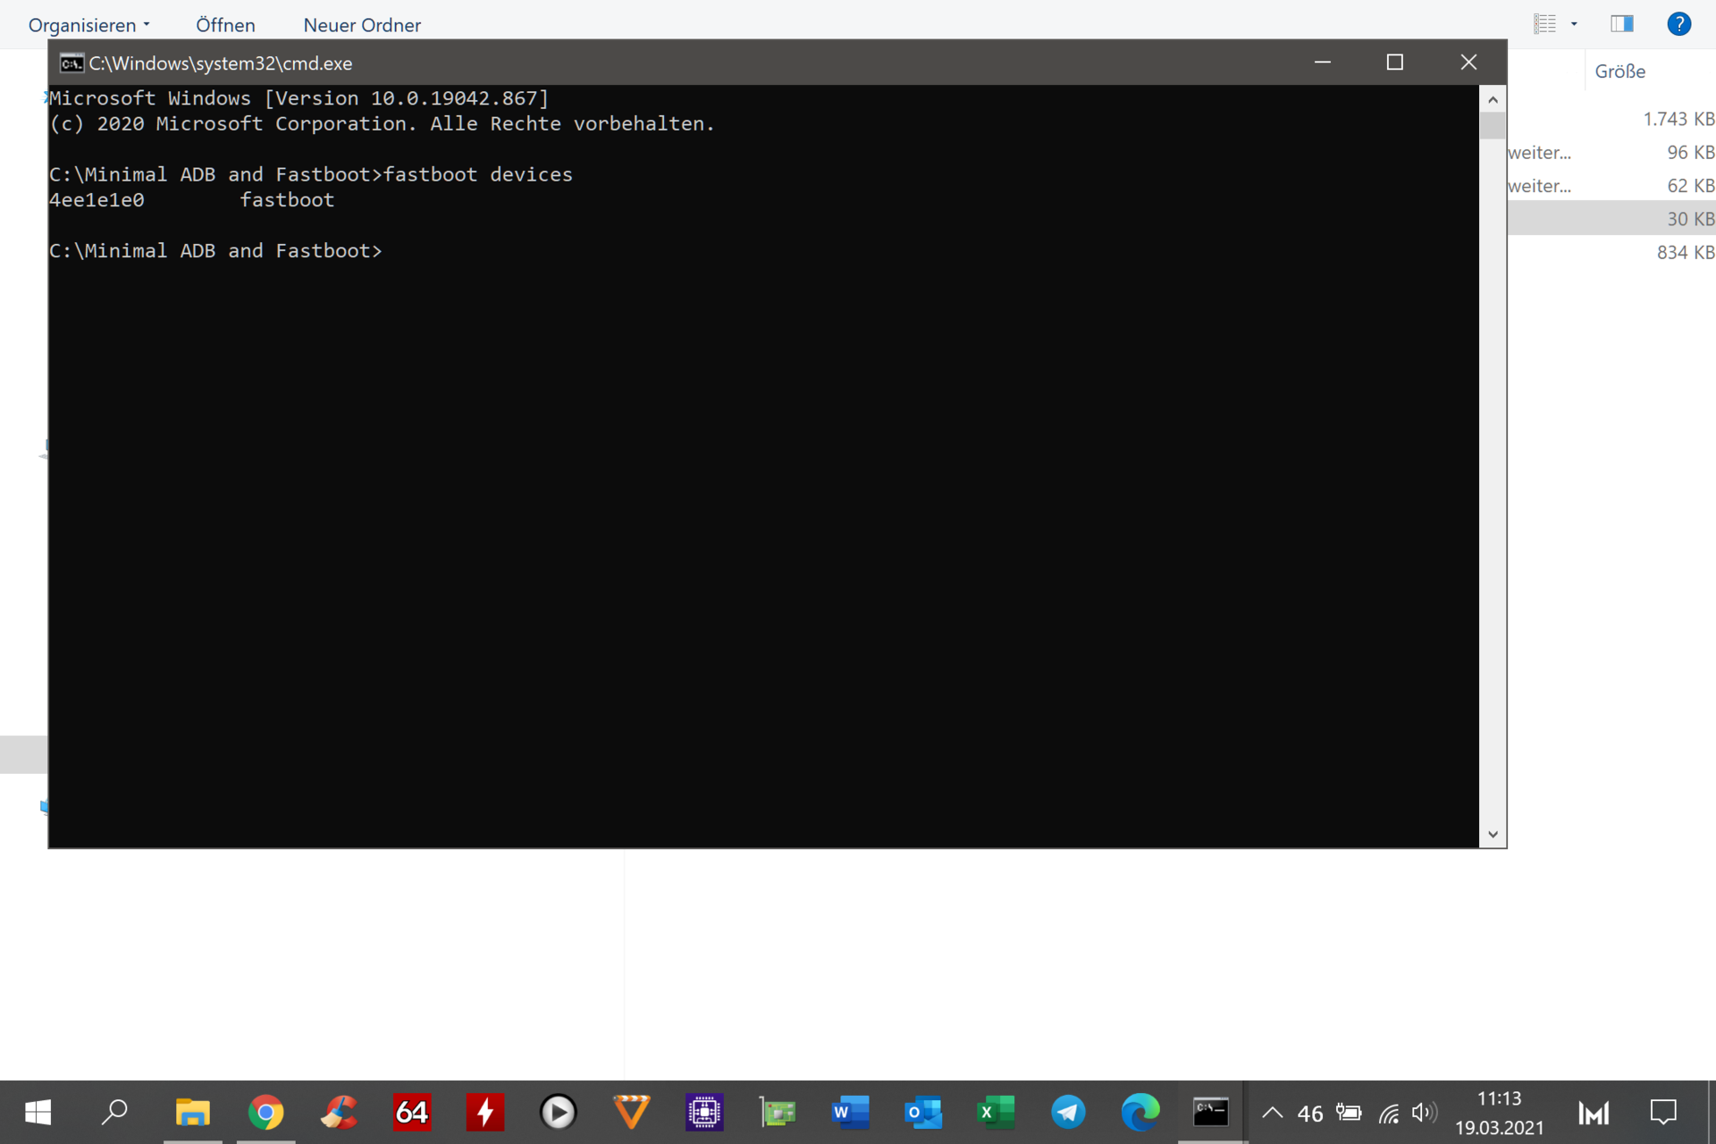Click the 46 temperature tray icon
The height and width of the screenshot is (1144, 1716).
(1310, 1114)
